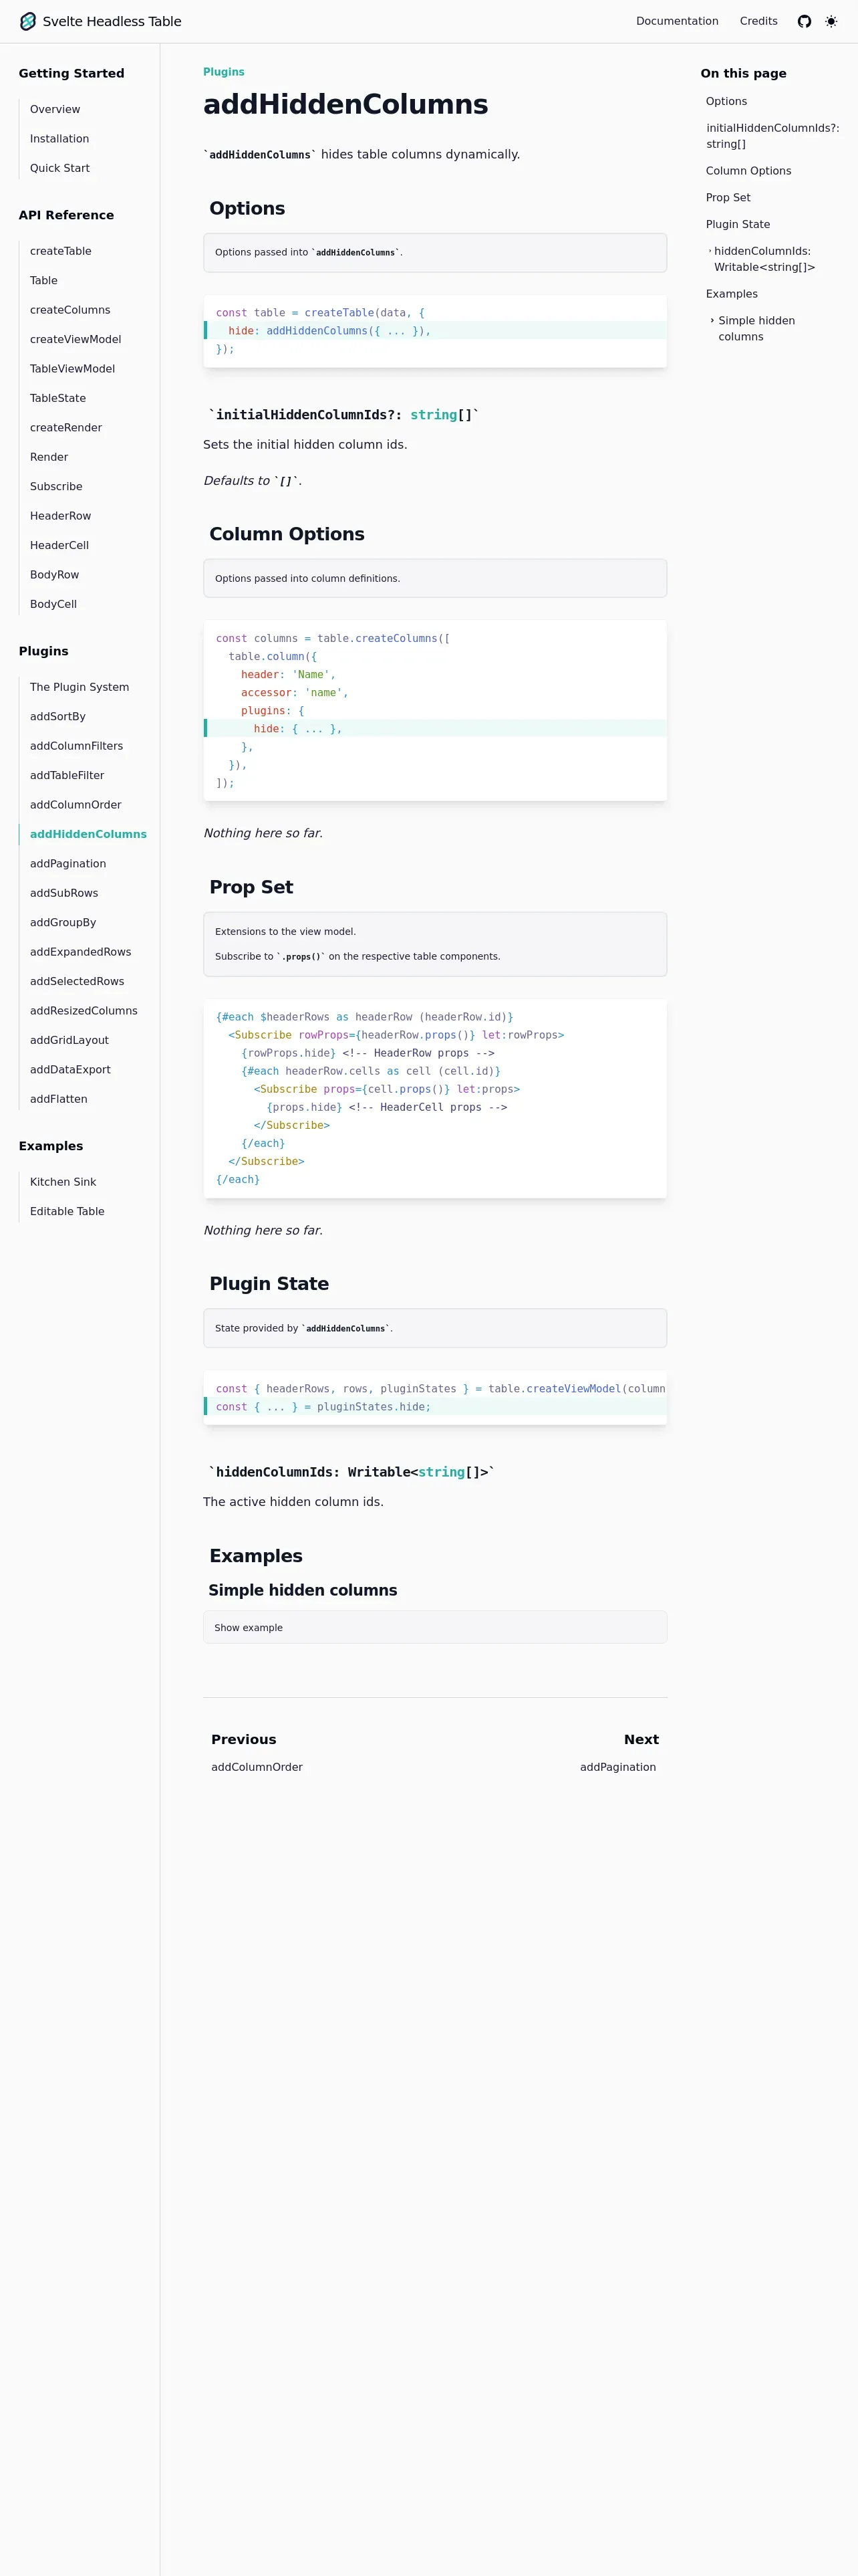858x2576 pixels.
Task: Open the Quick Start guide
Action: pyautogui.click(x=60, y=168)
